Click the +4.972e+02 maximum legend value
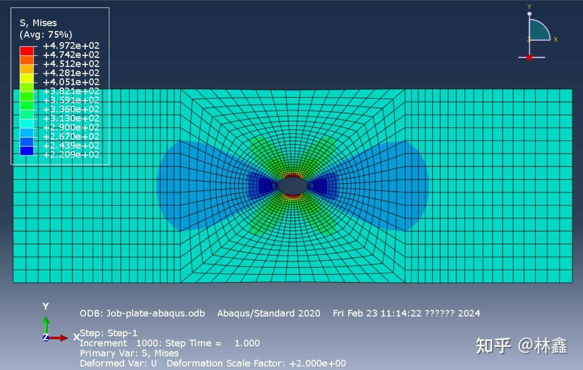Image resolution: width=583 pixels, height=370 pixels. [x=71, y=45]
